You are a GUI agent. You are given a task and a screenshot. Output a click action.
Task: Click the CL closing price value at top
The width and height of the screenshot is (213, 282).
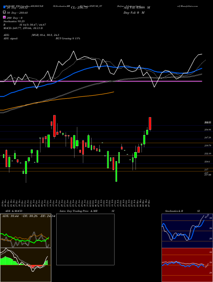(x=79, y=8)
